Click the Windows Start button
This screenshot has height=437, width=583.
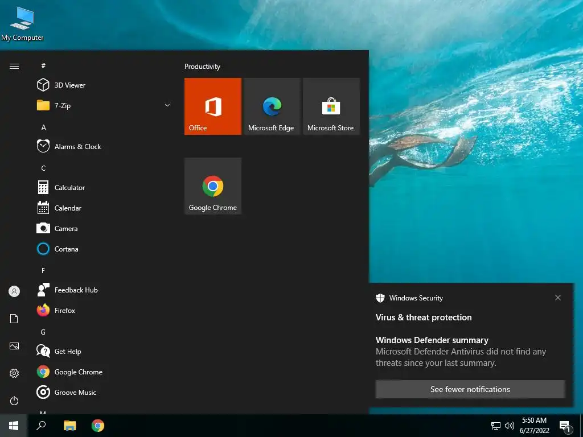[14, 426]
